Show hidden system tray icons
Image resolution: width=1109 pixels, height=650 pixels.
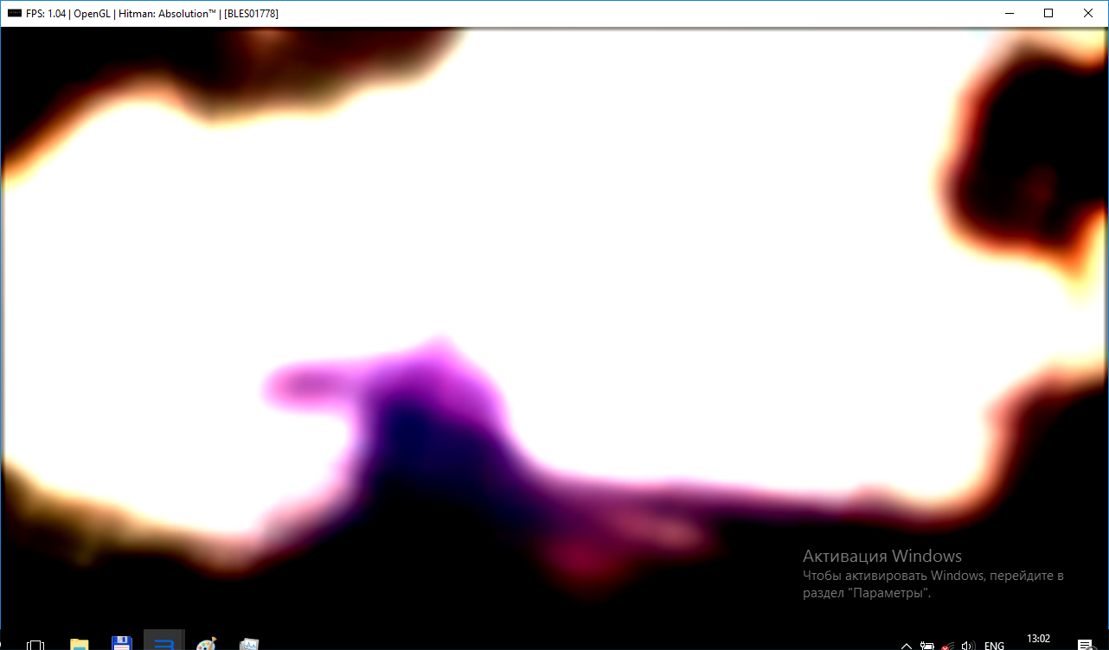click(907, 645)
